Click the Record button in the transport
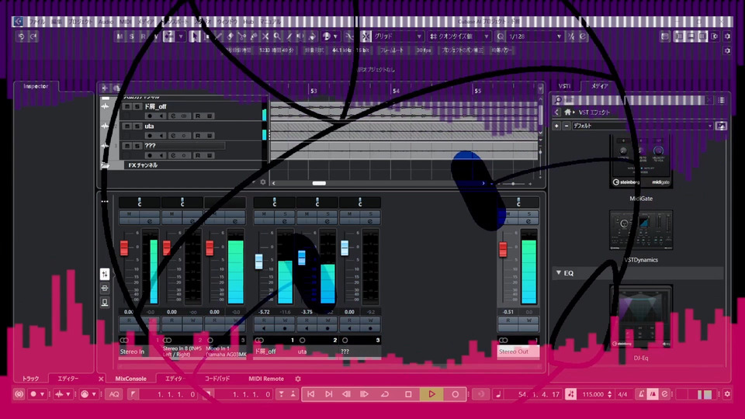This screenshot has height=419, width=745. (x=455, y=394)
